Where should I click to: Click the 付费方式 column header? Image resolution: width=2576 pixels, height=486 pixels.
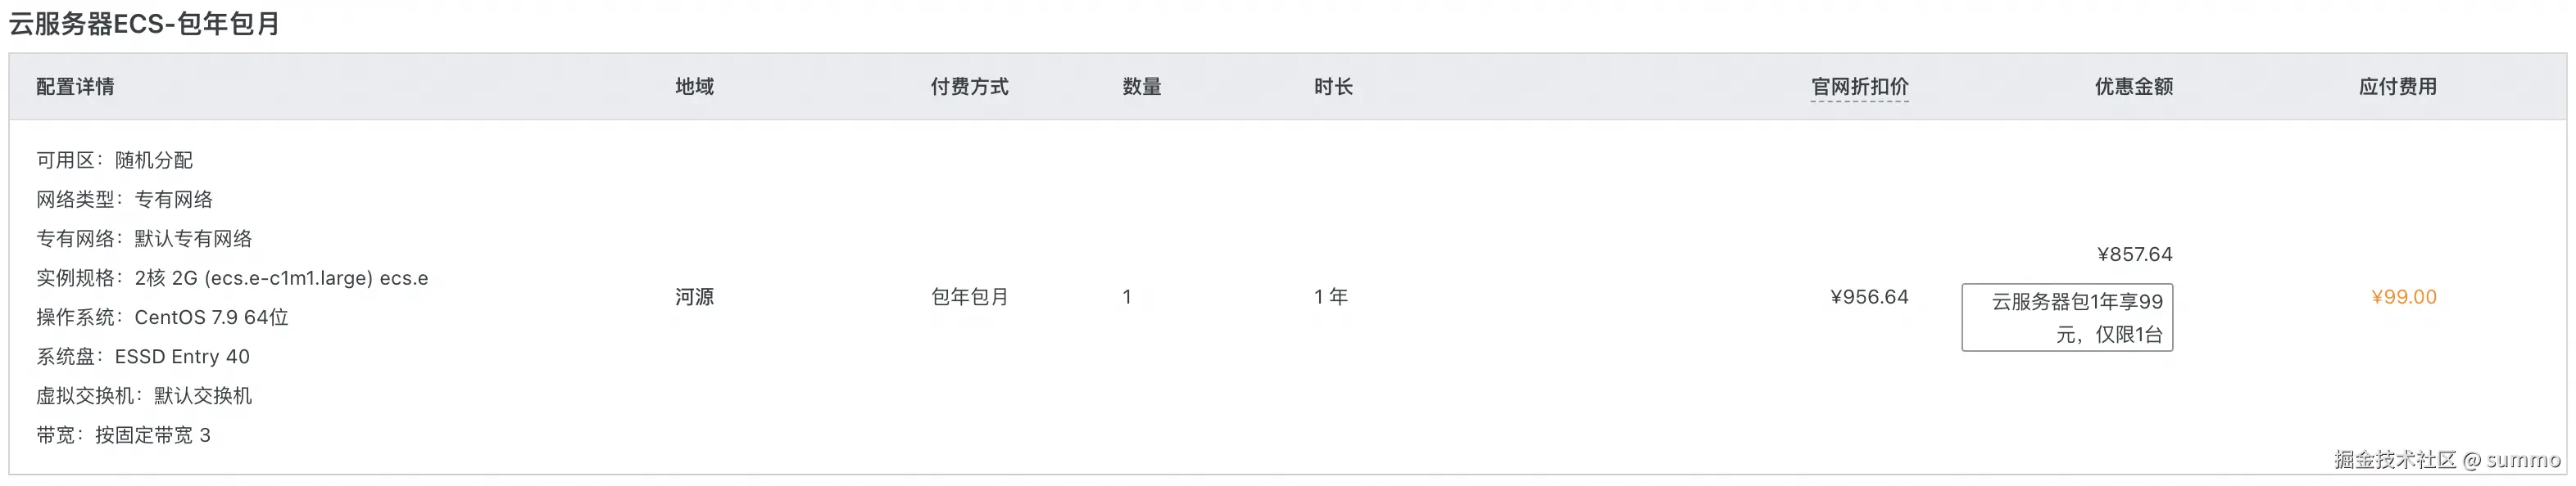pos(969,87)
